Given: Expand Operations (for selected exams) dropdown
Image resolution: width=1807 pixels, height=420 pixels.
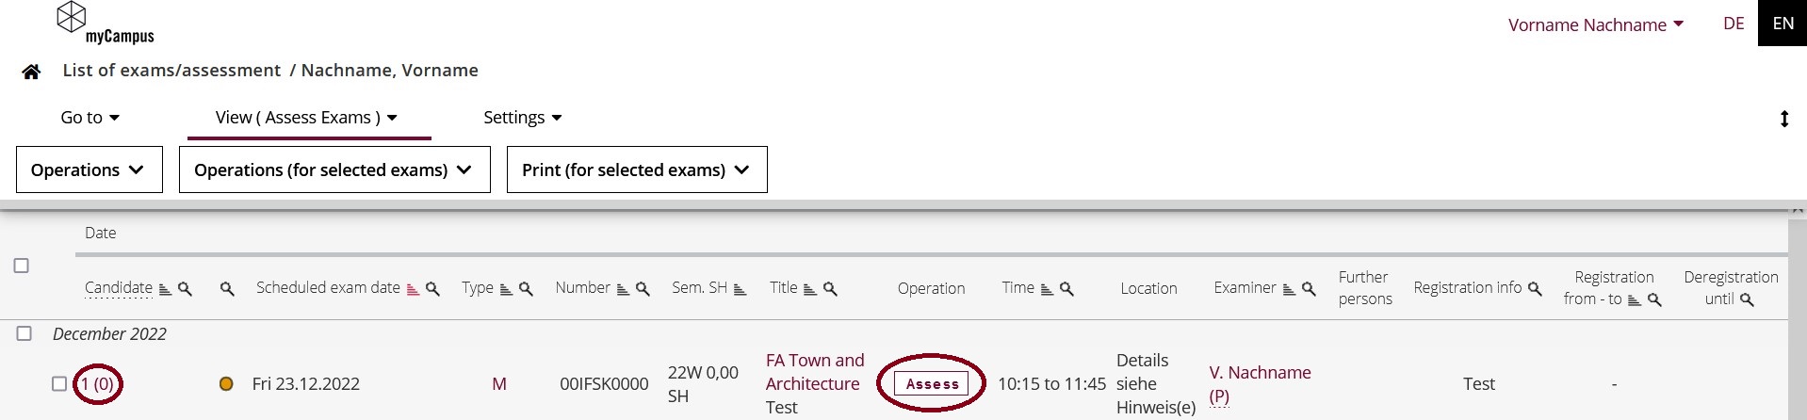Looking at the screenshot, I should point(334,170).
